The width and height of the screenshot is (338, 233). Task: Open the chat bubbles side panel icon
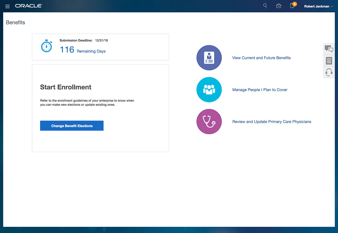click(x=329, y=49)
